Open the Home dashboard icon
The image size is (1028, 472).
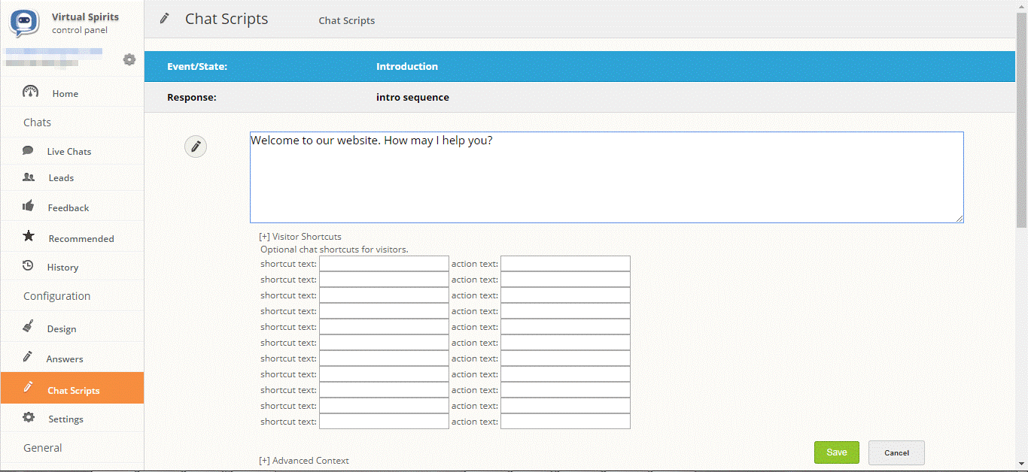(30, 92)
